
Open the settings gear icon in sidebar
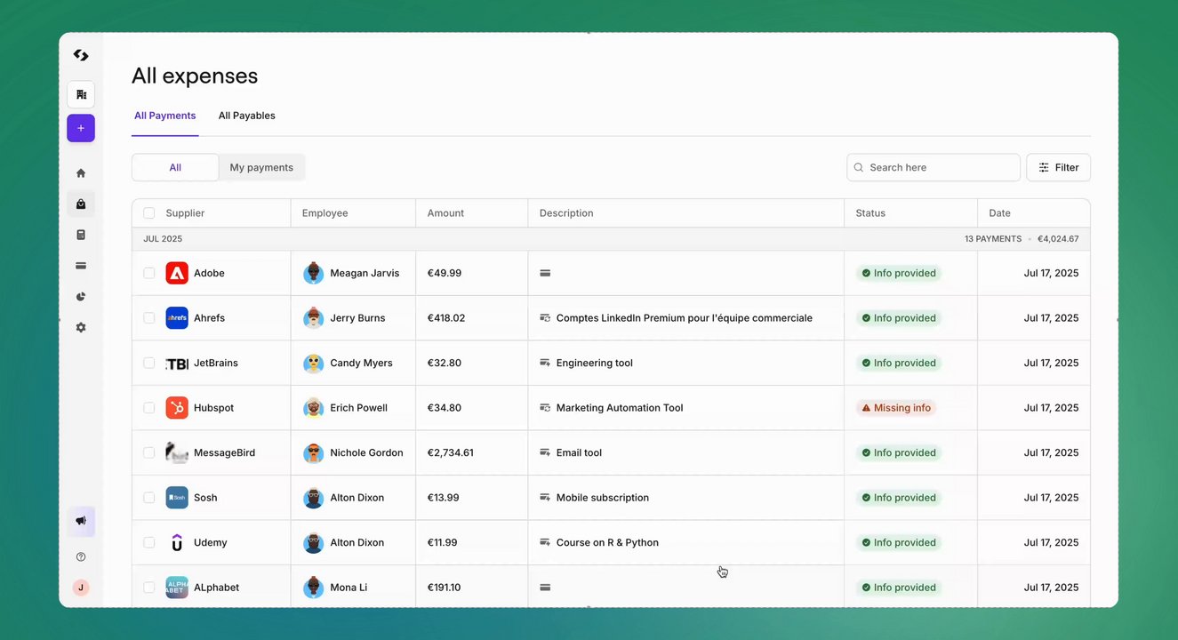pos(81,327)
